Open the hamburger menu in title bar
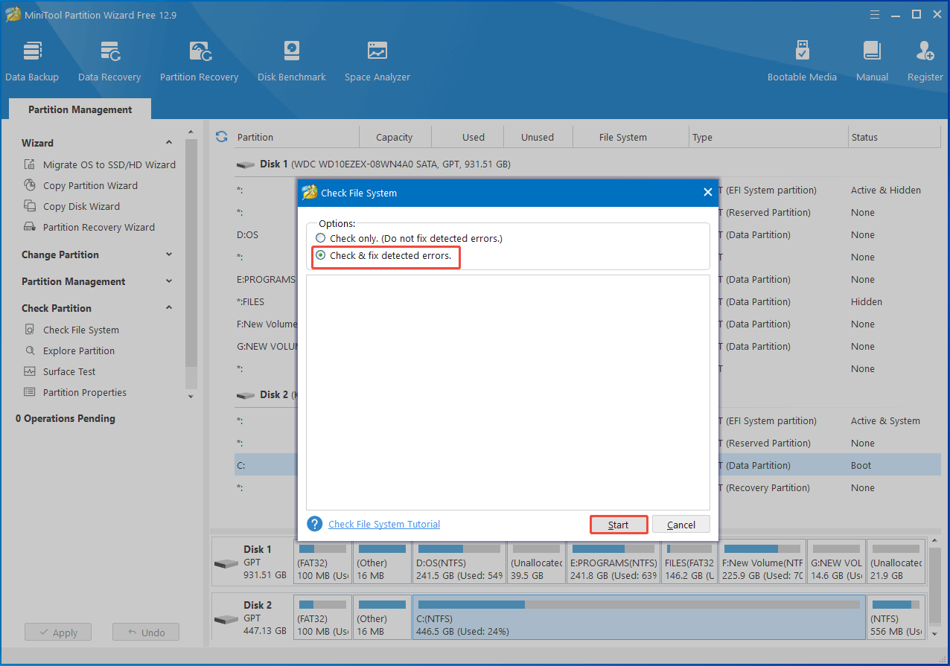The height and width of the screenshot is (666, 950). tap(874, 14)
